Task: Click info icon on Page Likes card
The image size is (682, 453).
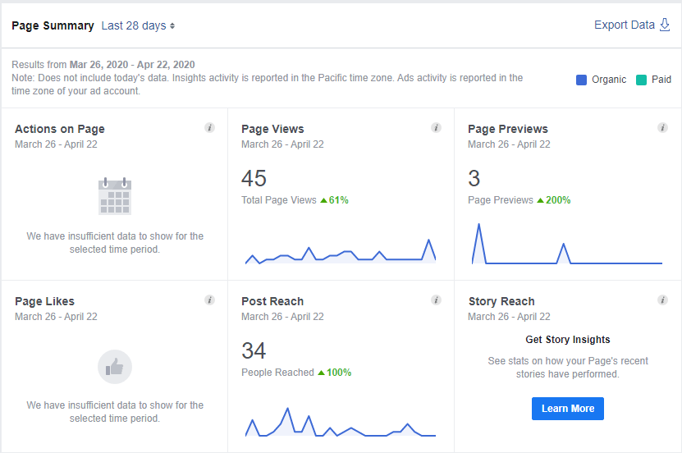Action: 209,300
